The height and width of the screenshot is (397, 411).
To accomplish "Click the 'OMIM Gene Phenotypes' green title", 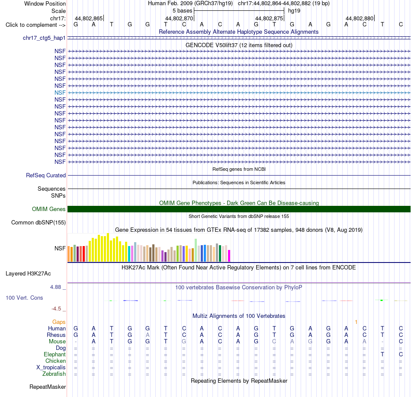I will coord(239,203).
